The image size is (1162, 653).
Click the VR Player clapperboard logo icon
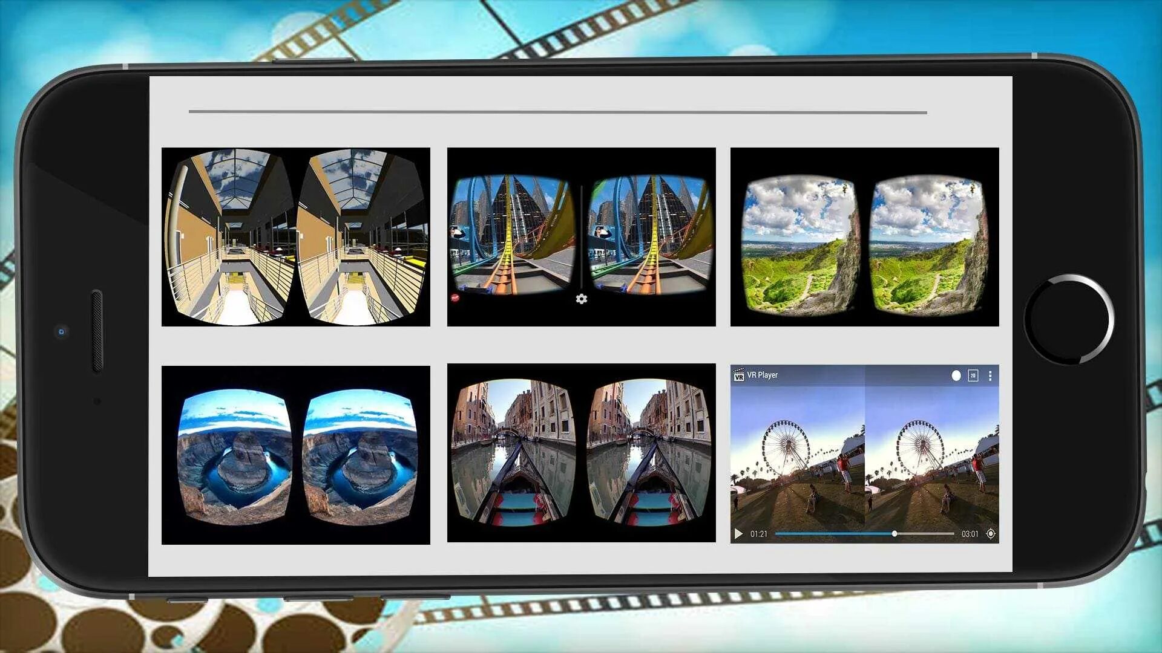coord(738,375)
